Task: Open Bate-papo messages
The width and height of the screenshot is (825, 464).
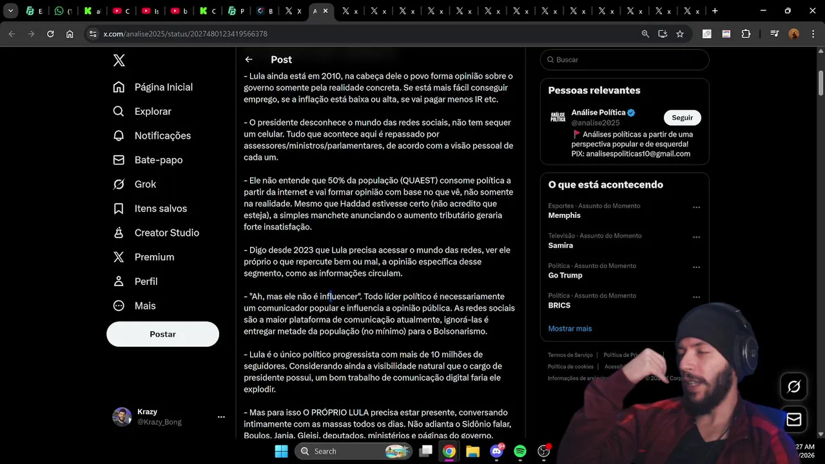Action: click(148, 160)
